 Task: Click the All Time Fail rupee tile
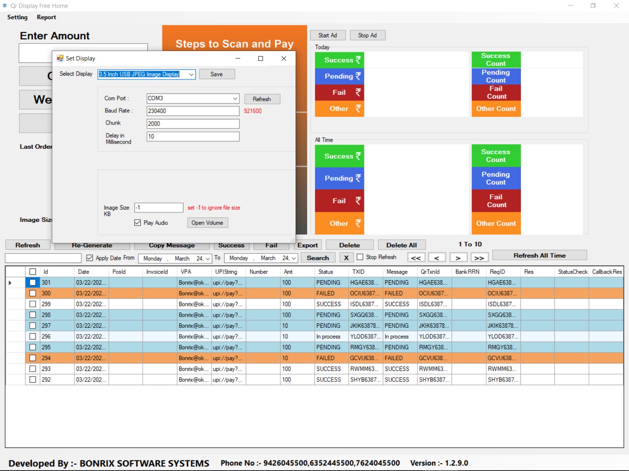click(339, 201)
